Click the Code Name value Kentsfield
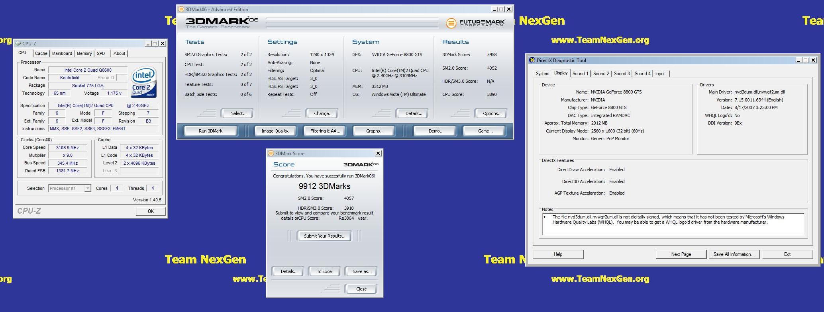 [70, 78]
